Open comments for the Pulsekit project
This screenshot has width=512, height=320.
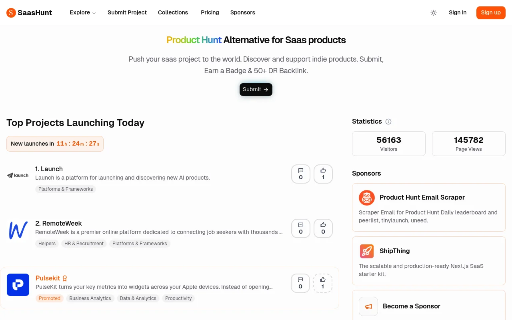(x=300, y=283)
